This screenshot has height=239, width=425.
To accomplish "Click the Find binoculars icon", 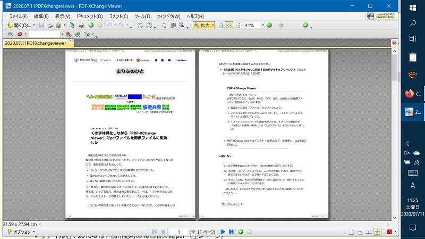I will click(10, 34).
